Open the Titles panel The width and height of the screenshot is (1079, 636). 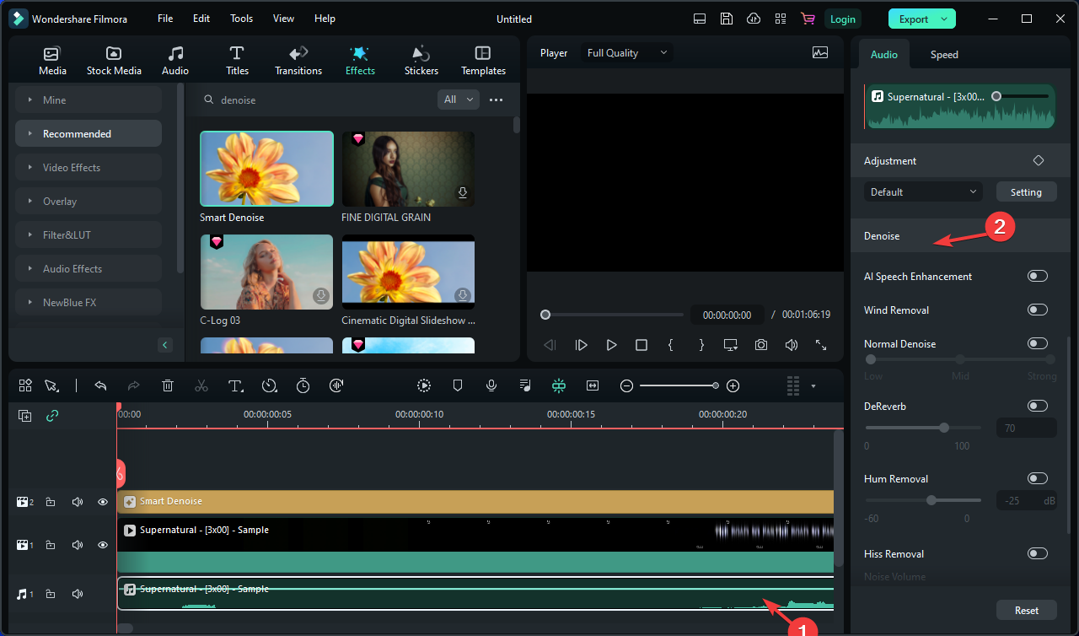(237, 61)
